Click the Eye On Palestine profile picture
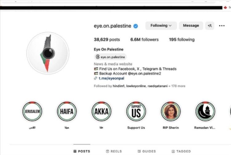Viewport: 231px width, 155px height. pyautogui.click(x=48, y=53)
